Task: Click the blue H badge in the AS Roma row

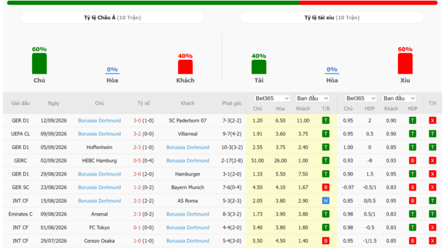Action: [326, 201]
